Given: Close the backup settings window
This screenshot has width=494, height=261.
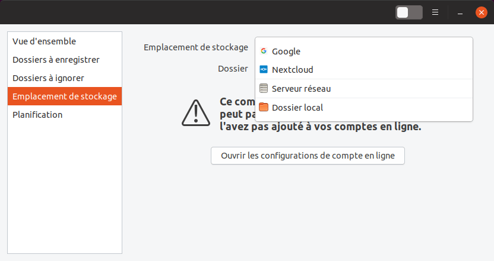Looking at the screenshot, I should [482, 12].
